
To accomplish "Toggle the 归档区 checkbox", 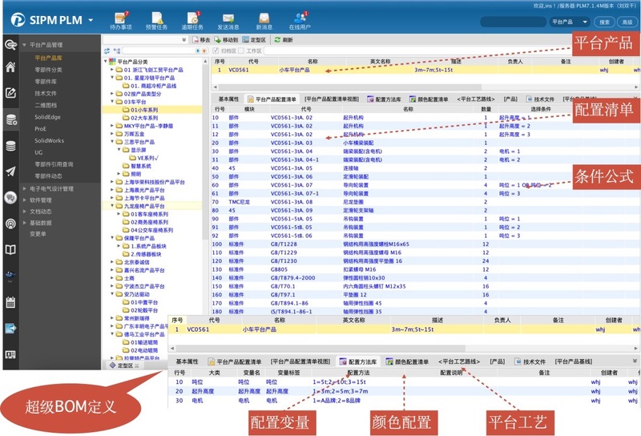I will click(216, 50).
